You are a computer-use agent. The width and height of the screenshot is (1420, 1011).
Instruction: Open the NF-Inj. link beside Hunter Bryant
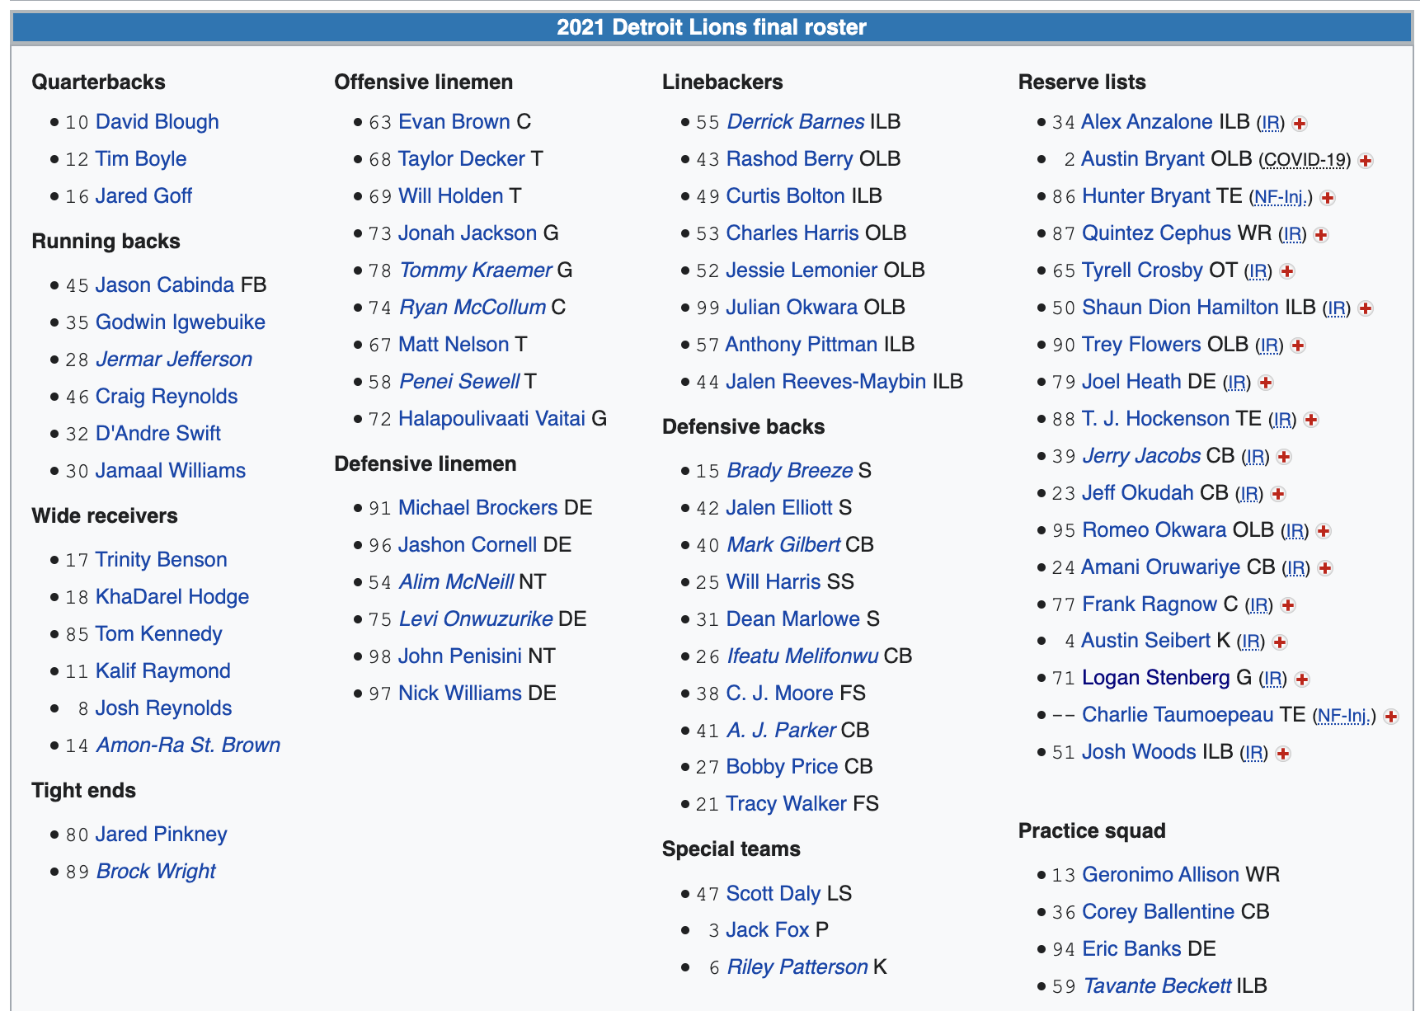coord(1281,197)
